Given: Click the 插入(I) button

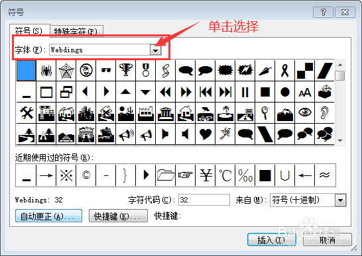Looking at the screenshot, I should (272, 240).
